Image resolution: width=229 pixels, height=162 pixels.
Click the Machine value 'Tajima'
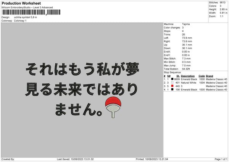click(186, 24)
